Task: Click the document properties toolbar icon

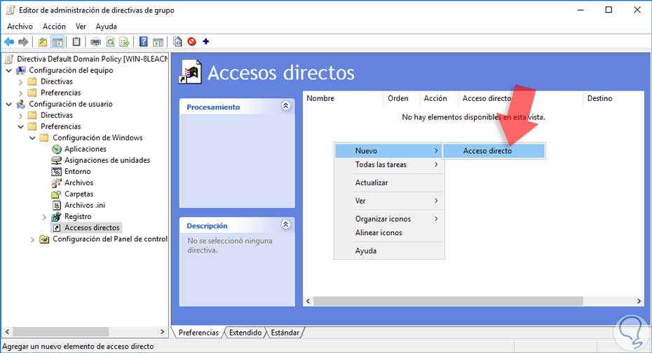Action: 177,41
